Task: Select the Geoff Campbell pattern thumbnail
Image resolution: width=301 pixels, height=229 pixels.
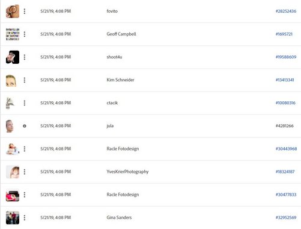Action: [x=13, y=34]
